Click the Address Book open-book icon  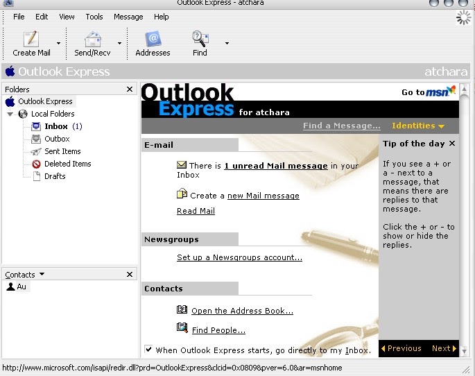pos(182,309)
